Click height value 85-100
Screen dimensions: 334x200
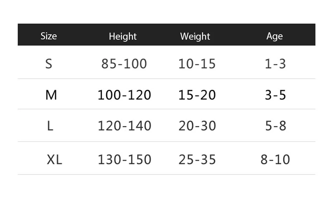pyautogui.click(x=124, y=63)
